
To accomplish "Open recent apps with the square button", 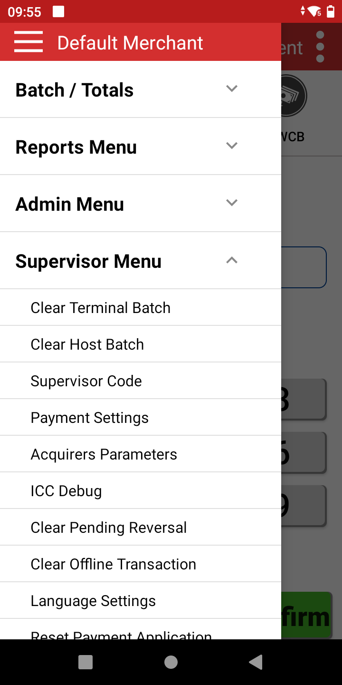I will tap(85, 662).
